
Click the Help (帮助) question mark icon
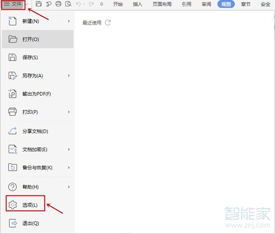13,187
